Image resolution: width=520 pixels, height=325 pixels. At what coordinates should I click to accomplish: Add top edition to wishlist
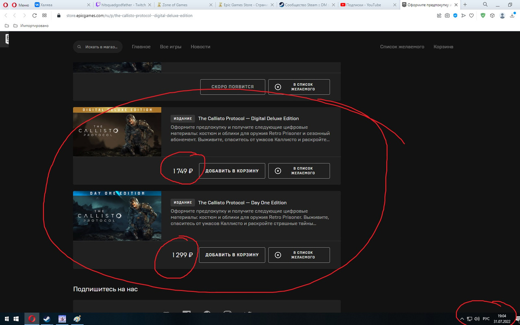pyautogui.click(x=299, y=87)
